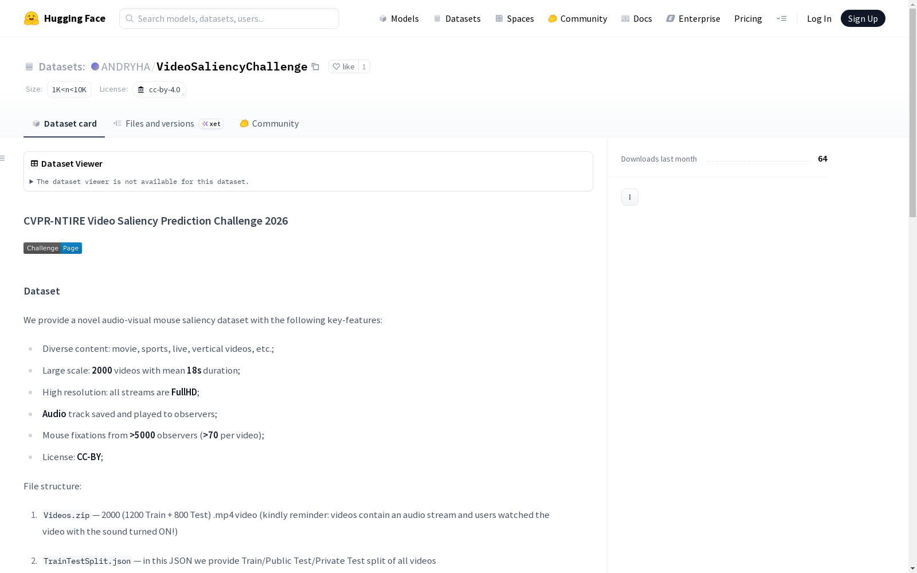
Task: Toggle the table of contents sidebar icon
Action: (3, 158)
